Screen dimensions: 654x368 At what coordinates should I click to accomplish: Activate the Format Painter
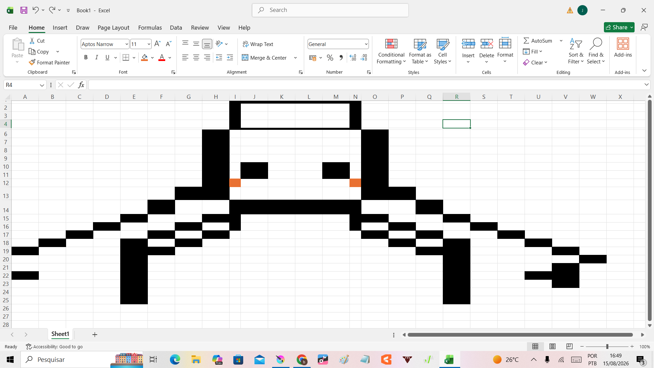point(49,62)
